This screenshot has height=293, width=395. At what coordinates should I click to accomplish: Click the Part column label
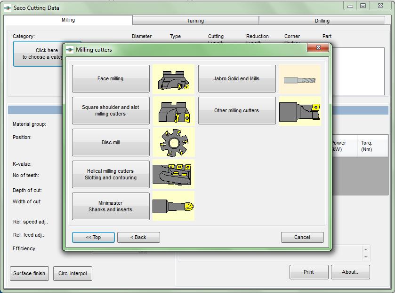tap(327, 36)
